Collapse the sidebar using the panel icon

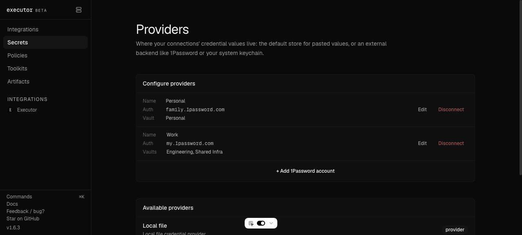click(x=79, y=10)
